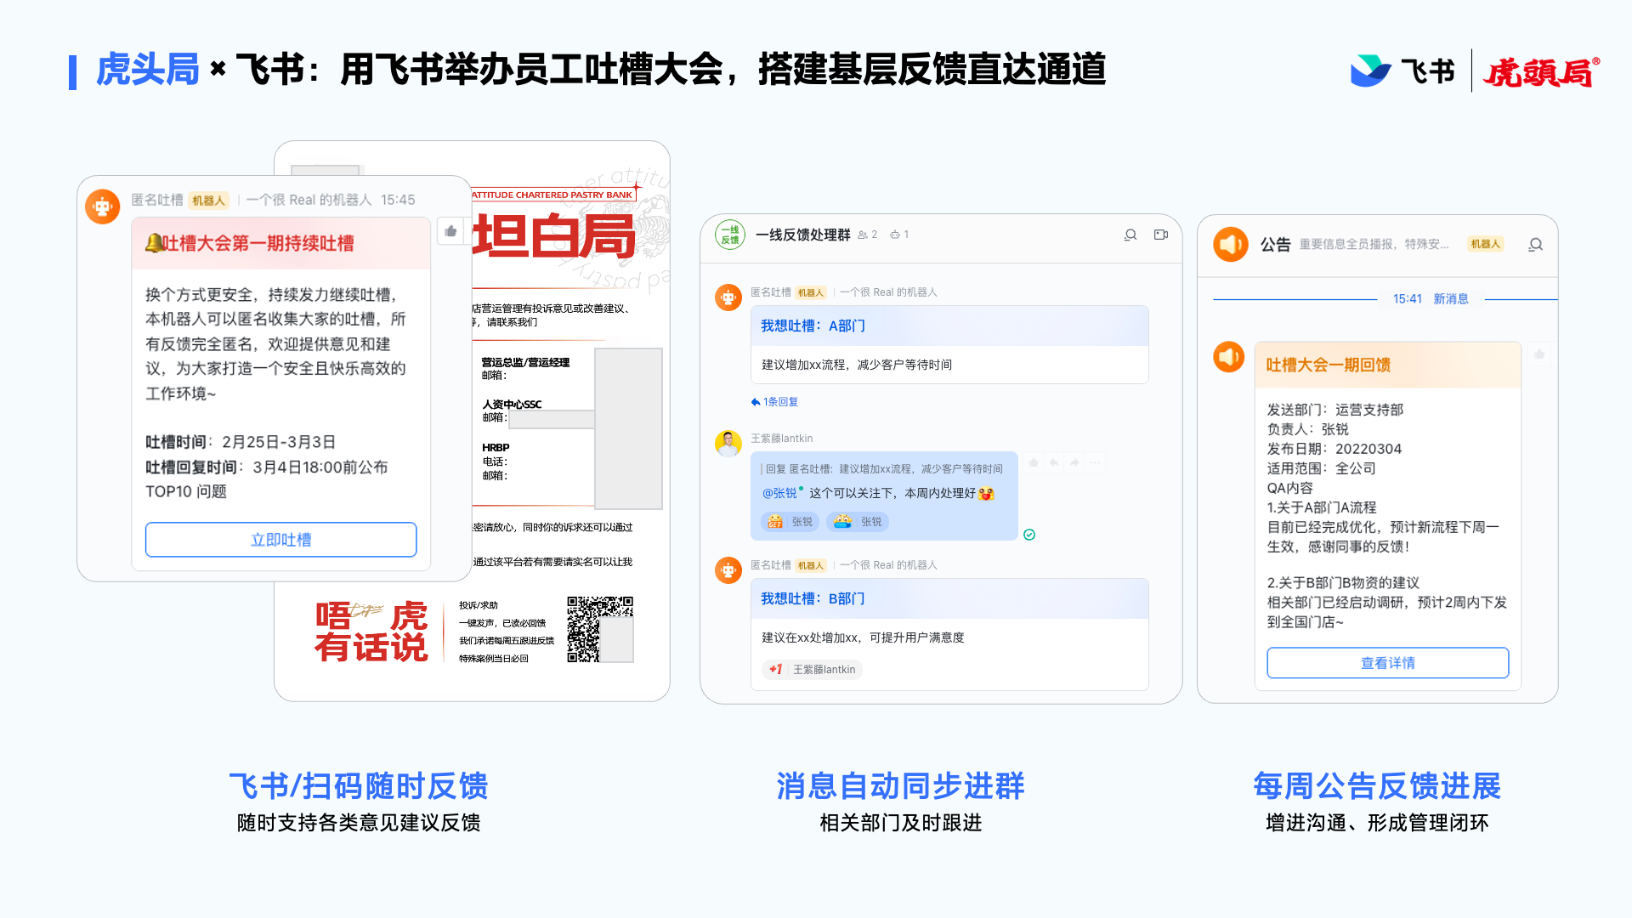Click thumbs-up reaction on 王紫藤lantkin's reply
1632x918 pixels.
click(x=1034, y=462)
